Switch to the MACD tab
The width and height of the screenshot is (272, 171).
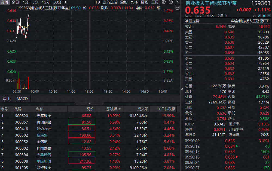click(22, 99)
